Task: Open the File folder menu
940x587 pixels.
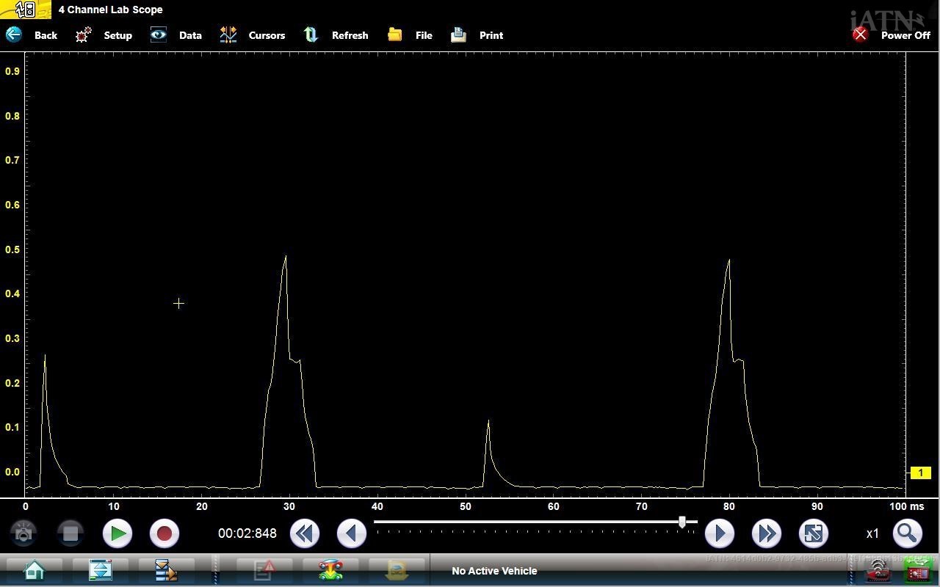Action: (x=395, y=34)
